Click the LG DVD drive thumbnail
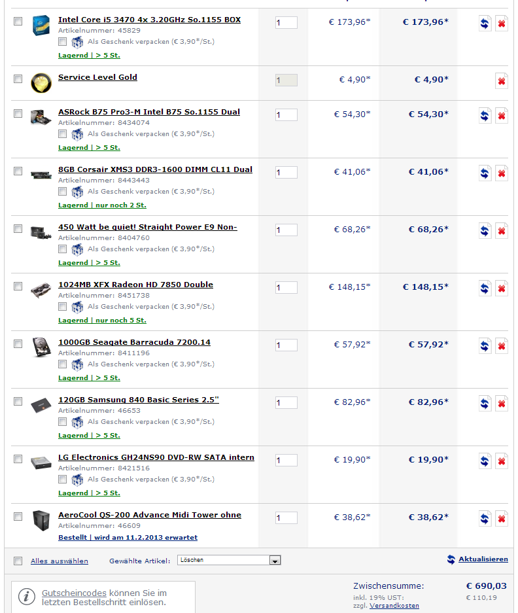 [41, 463]
